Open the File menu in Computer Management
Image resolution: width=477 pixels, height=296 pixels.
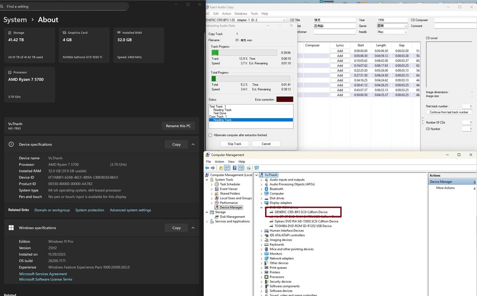[x=208, y=161]
